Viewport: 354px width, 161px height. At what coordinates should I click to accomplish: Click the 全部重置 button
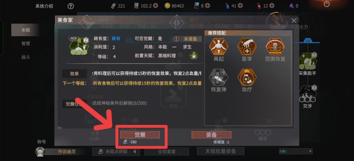tap(167, 152)
